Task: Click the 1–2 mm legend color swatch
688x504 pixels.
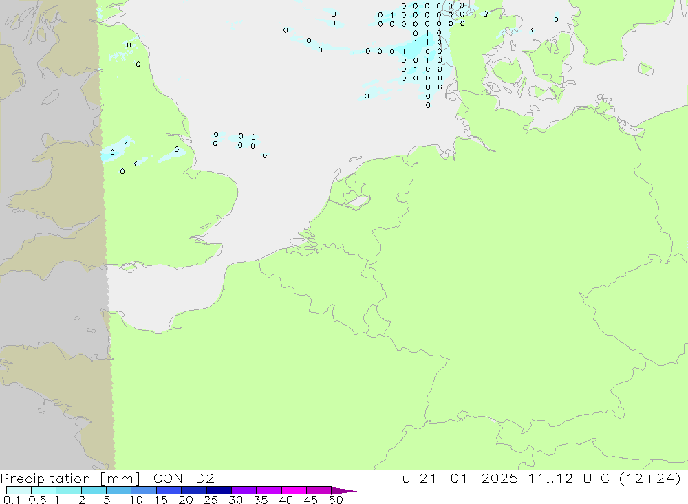Action: pyautogui.click(x=68, y=490)
